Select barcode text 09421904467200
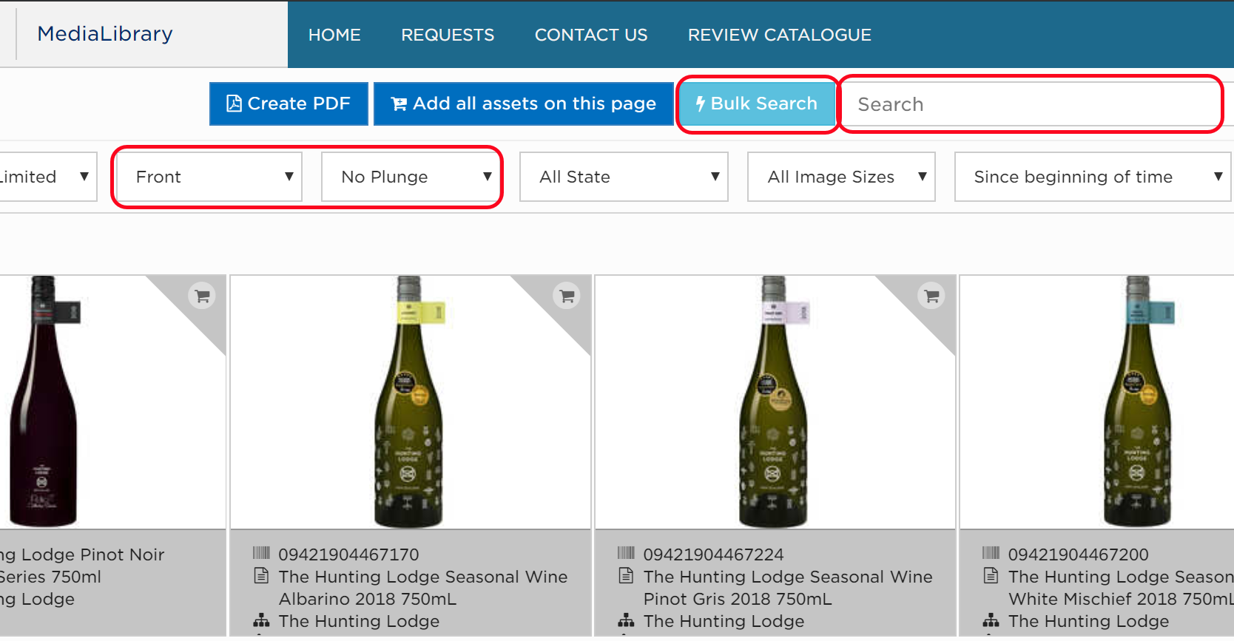The width and height of the screenshot is (1234, 641). pyautogui.click(x=1078, y=554)
